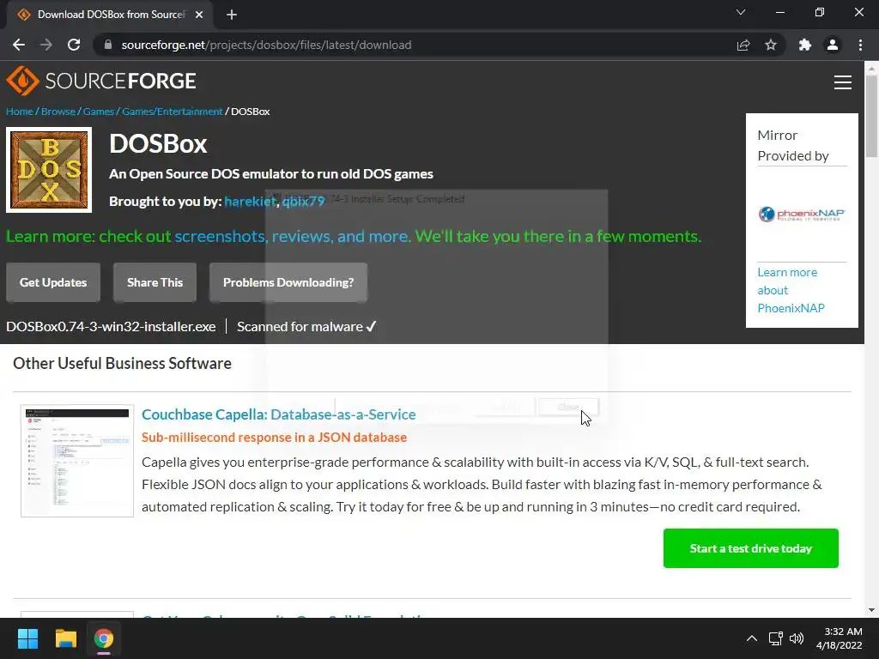
Task: Click Problems Downloading? button
Action: pyautogui.click(x=288, y=282)
